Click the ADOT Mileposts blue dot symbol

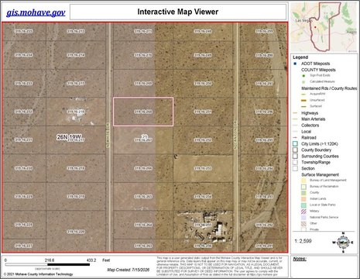pos(295,64)
